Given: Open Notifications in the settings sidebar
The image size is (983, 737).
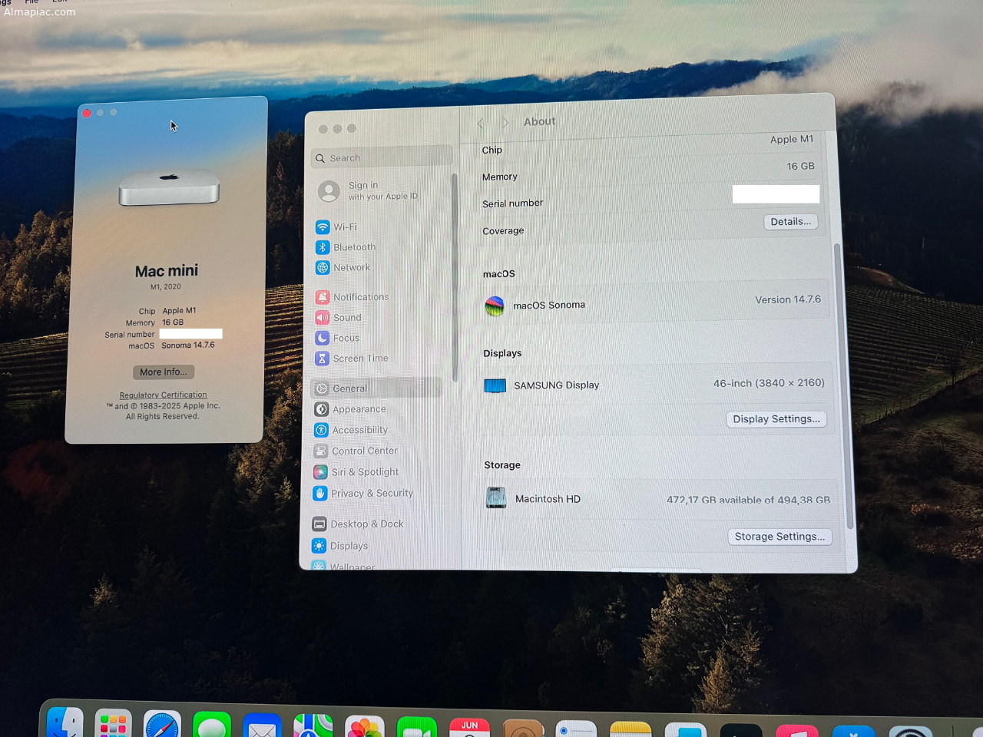Looking at the screenshot, I should 352,297.
